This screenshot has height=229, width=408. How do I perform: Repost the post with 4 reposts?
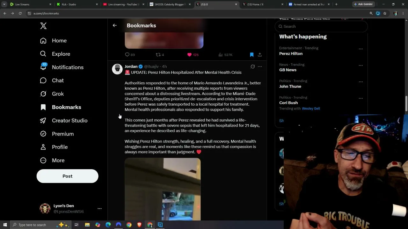click(160, 55)
